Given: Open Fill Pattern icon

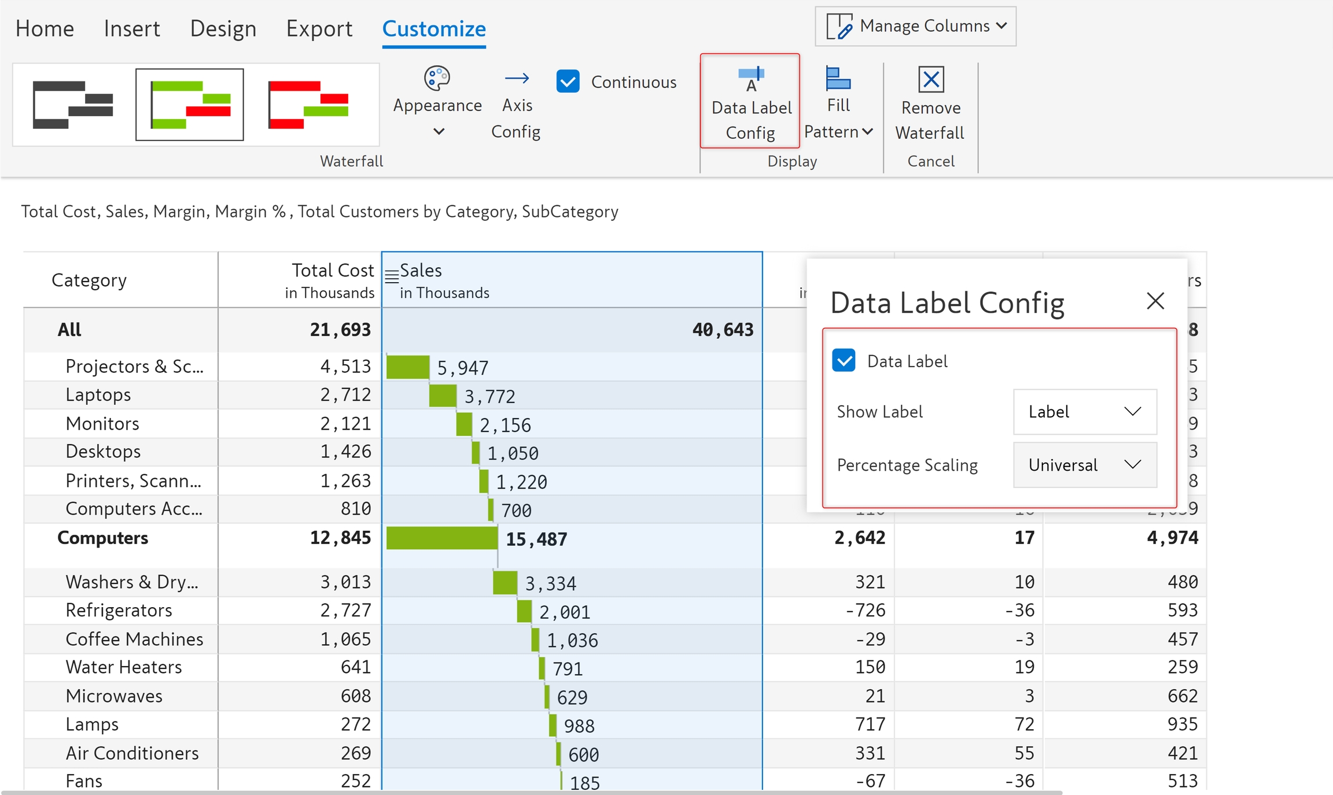Looking at the screenshot, I should tap(838, 79).
